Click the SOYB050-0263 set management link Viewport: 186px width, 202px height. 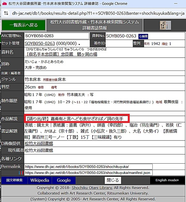click(40, 43)
